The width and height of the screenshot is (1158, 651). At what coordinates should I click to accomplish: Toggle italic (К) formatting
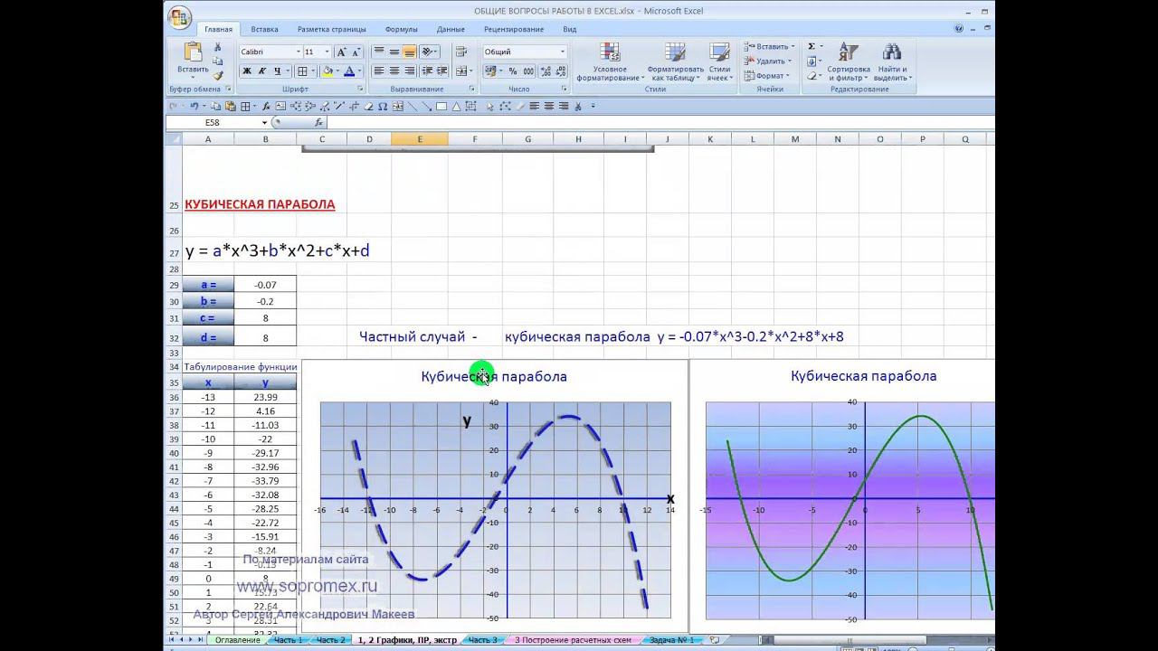[262, 71]
